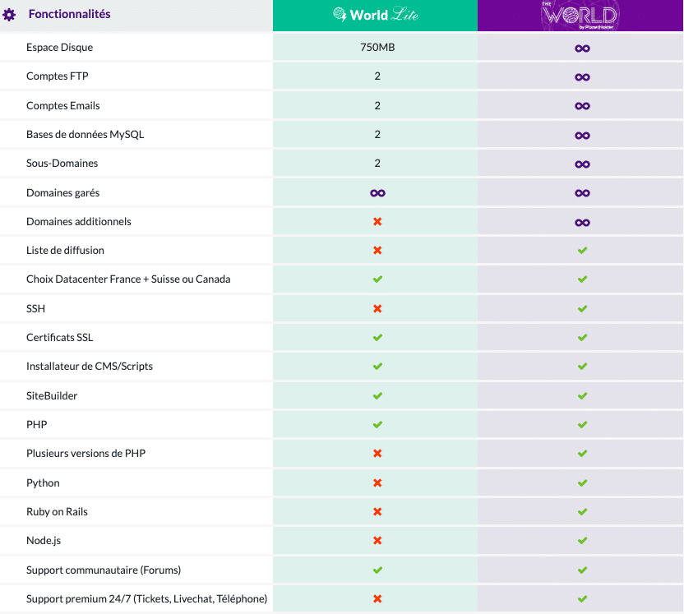The width and height of the screenshot is (684, 614).
Task: Click the red cross for Node.js in World Lite
Action: click(377, 541)
